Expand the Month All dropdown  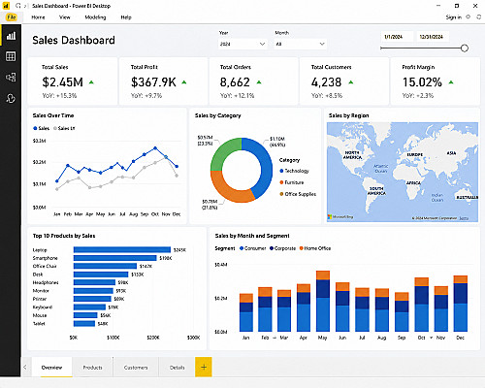(300, 44)
